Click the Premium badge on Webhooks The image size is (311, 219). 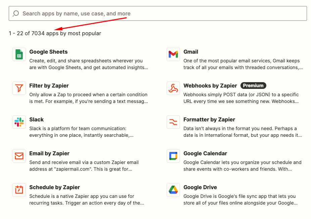pyautogui.click(x=253, y=86)
